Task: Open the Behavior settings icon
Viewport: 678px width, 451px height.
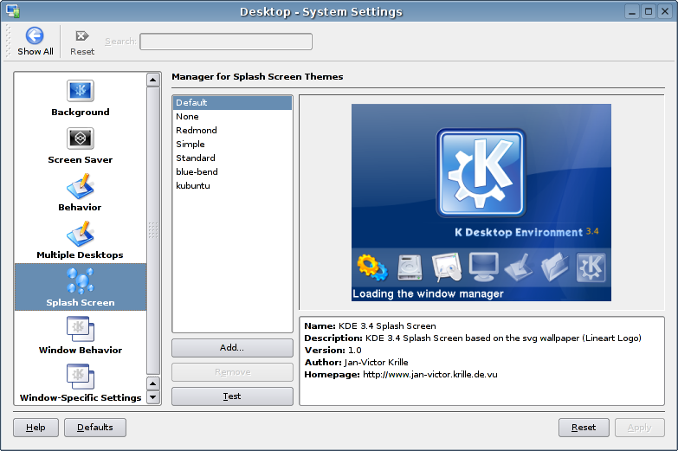Action: (x=81, y=186)
